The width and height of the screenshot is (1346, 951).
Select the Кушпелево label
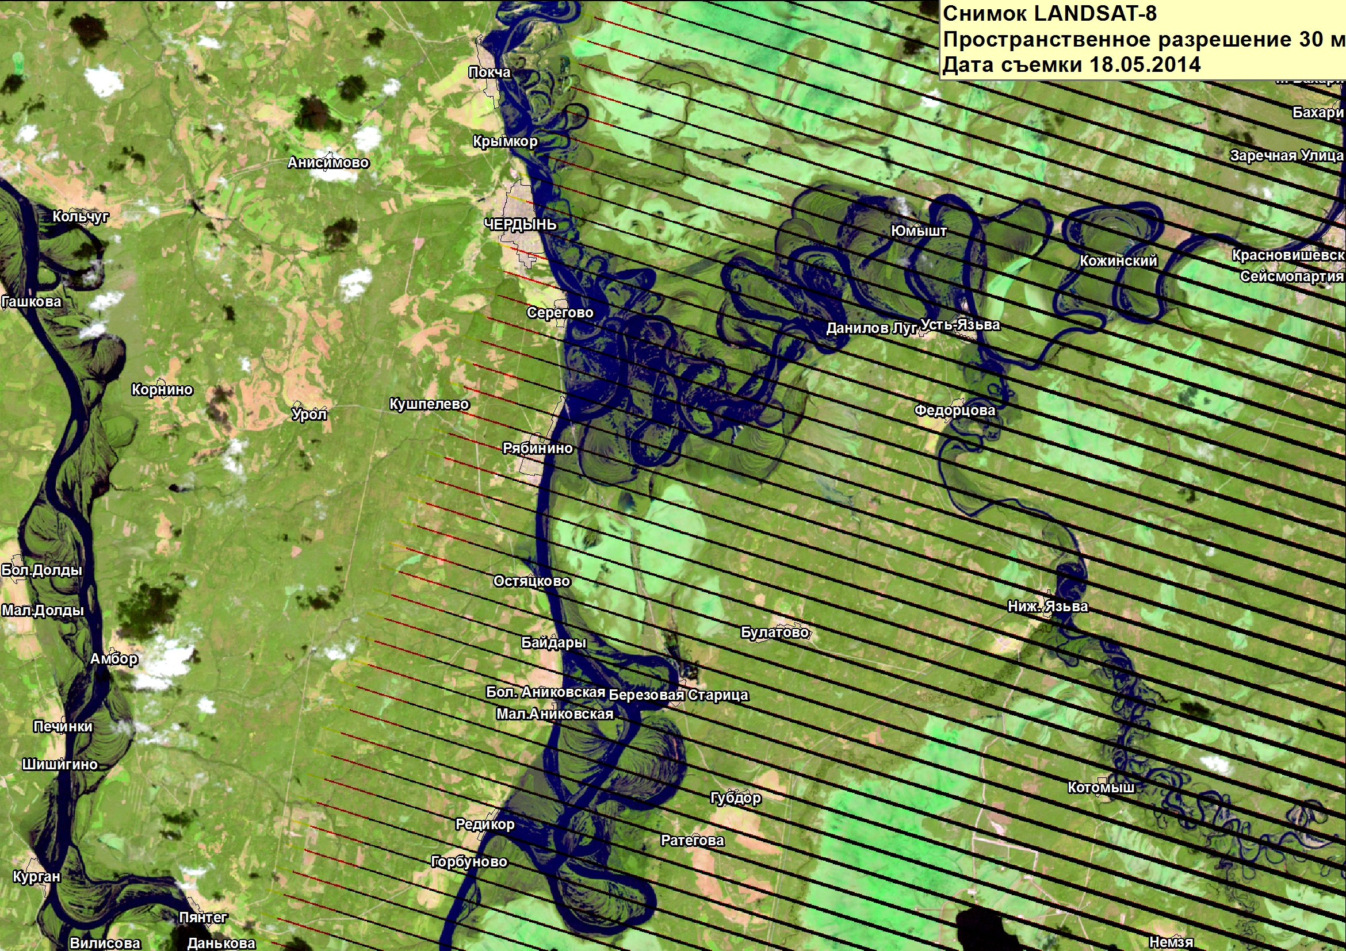430,404
